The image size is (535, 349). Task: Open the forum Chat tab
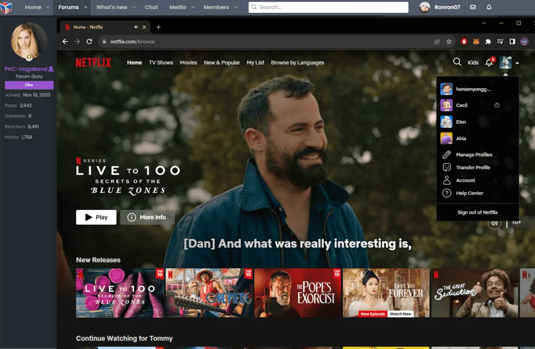coord(151,7)
